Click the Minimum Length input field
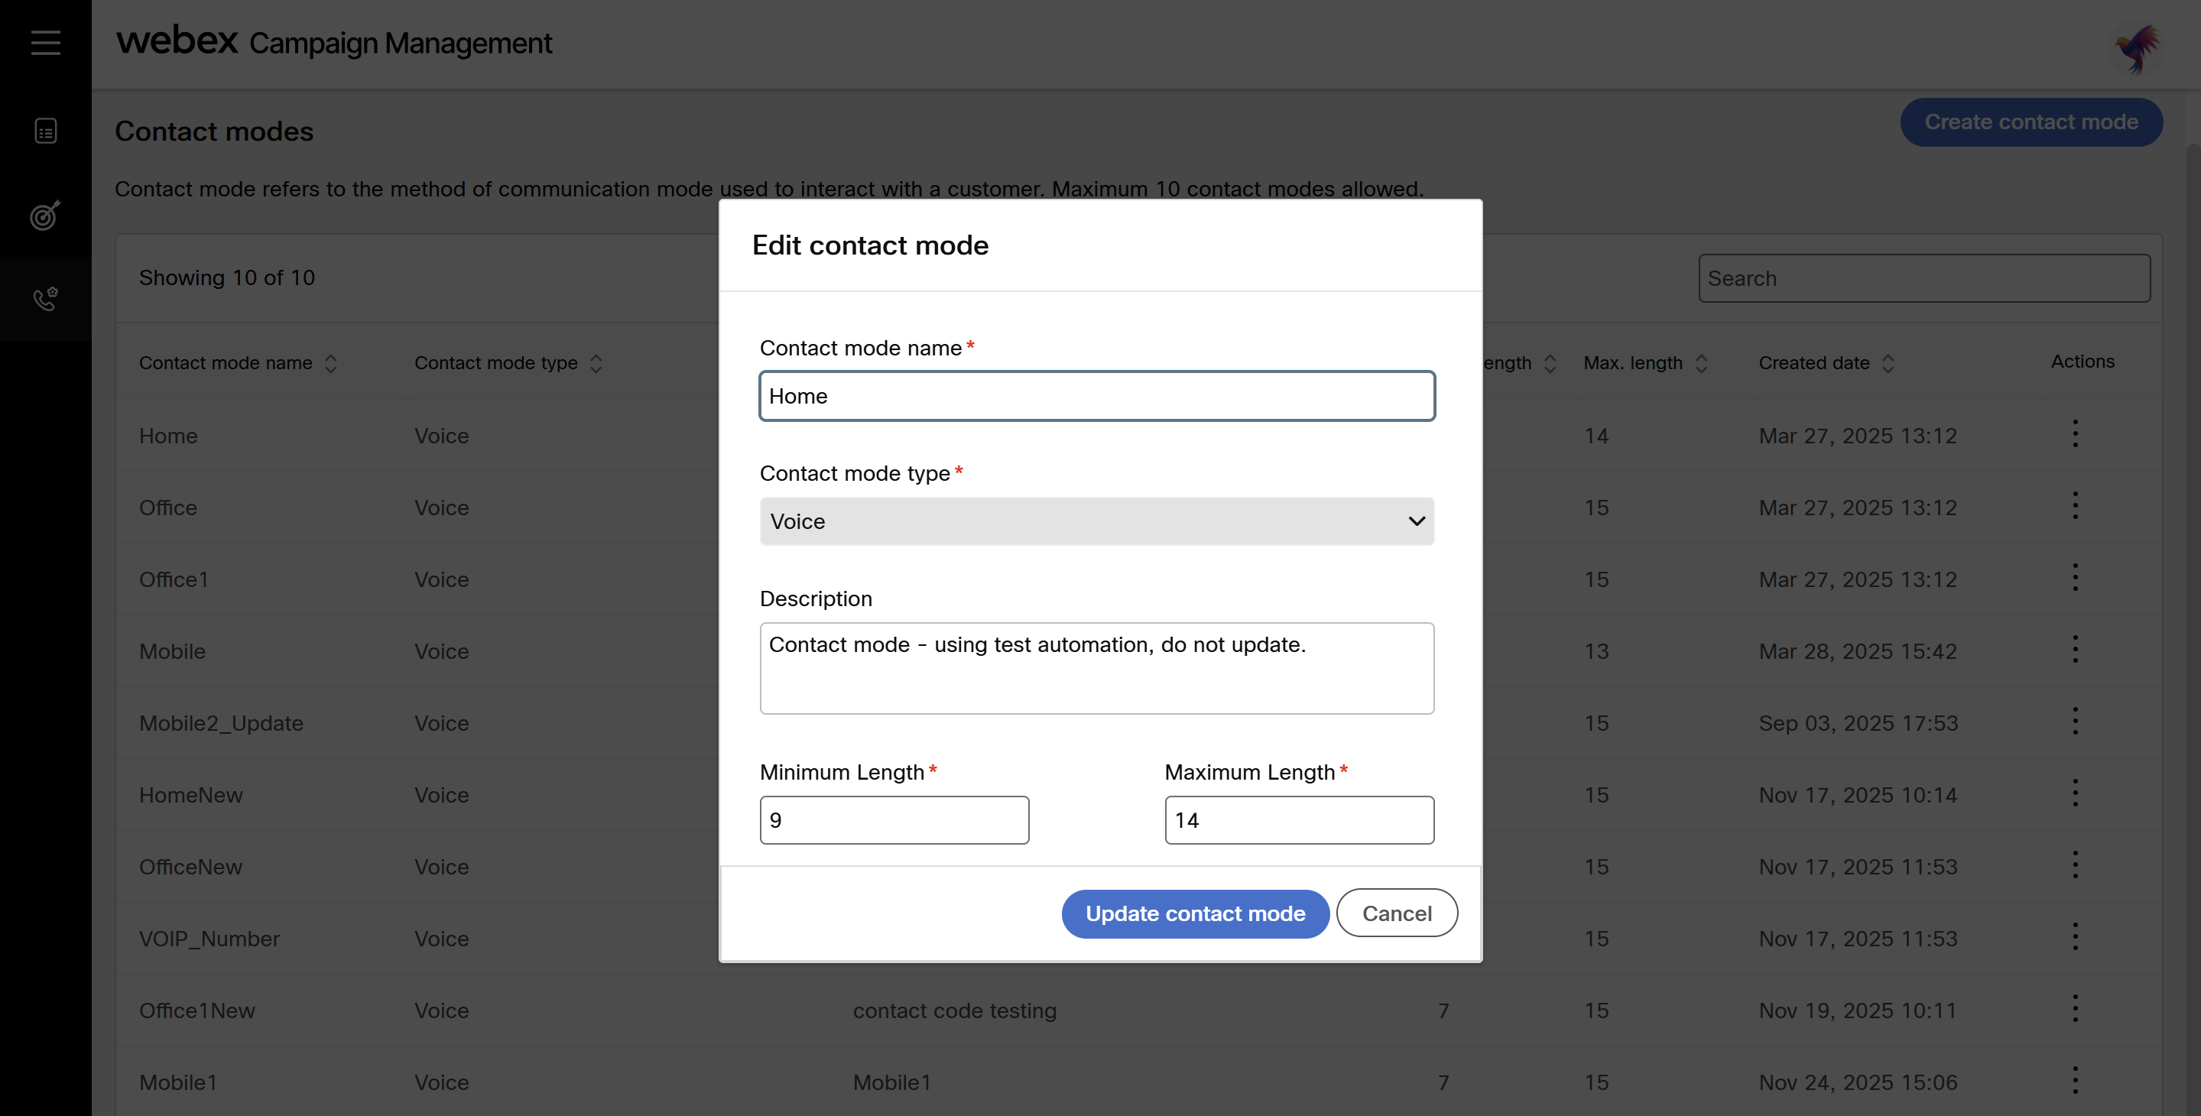2201x1116 pixels. click(x=894, y=819)
